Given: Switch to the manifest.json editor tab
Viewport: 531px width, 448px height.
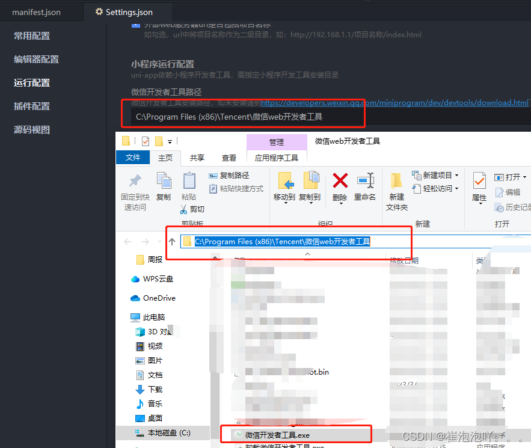Looking at the screenshot, I should click(37, 12).
